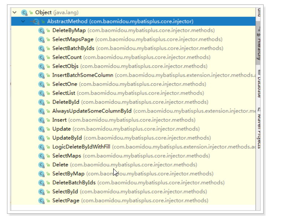
Task: Click the SelectObjs class icon
Action: coord(41,66)
